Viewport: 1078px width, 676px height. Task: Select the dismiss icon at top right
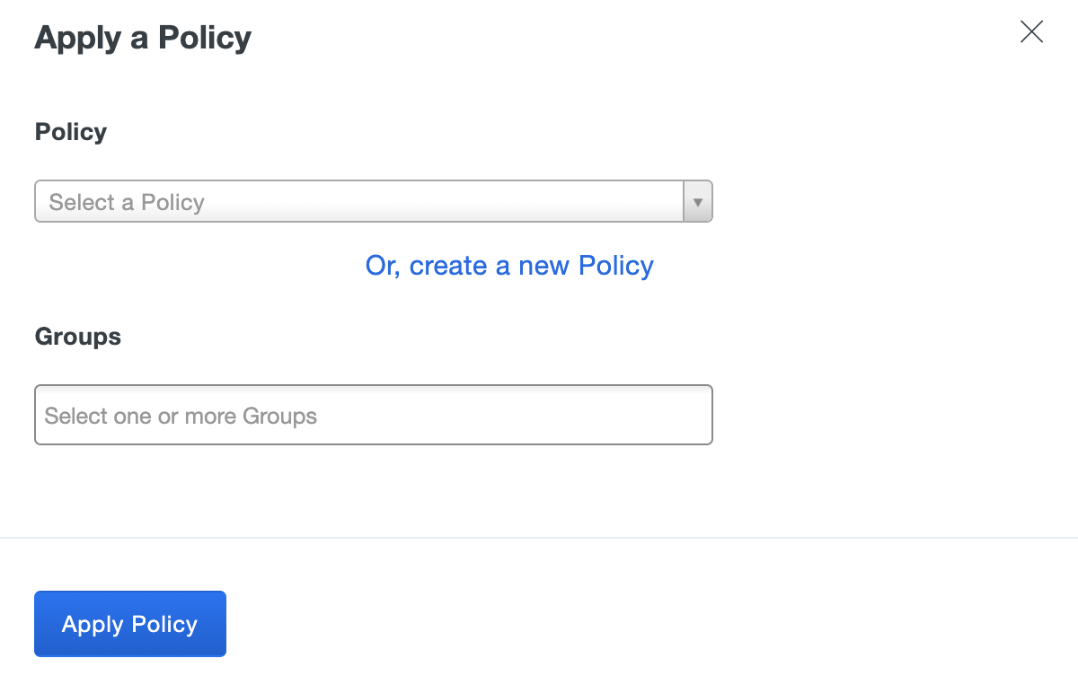pyautogui.click(x=1031, y=32)
